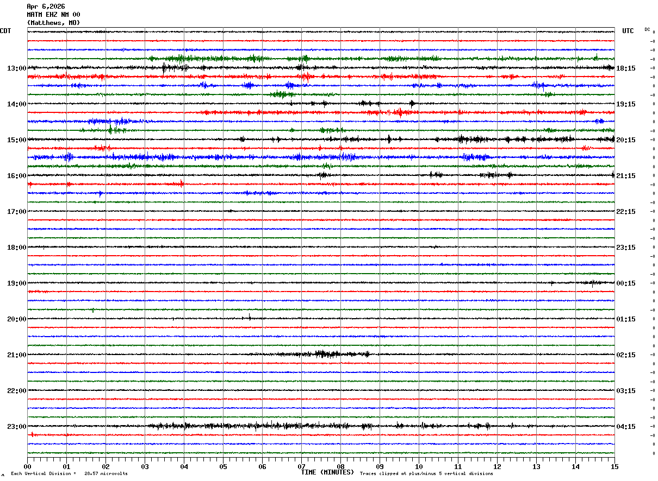Click the 20:15 UTC time label
The height and width of the screenshot is (481, 658).
point(626,140)
